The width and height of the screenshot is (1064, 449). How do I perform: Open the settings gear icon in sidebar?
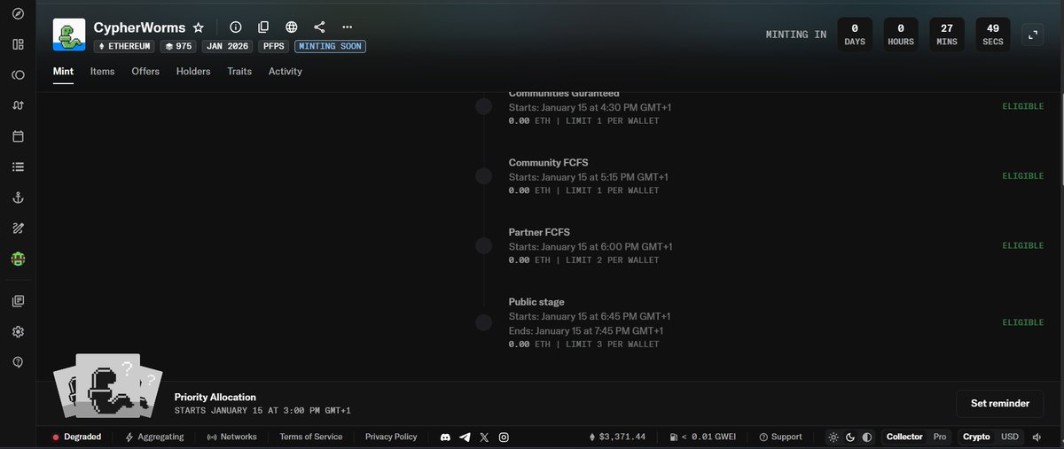18,331
